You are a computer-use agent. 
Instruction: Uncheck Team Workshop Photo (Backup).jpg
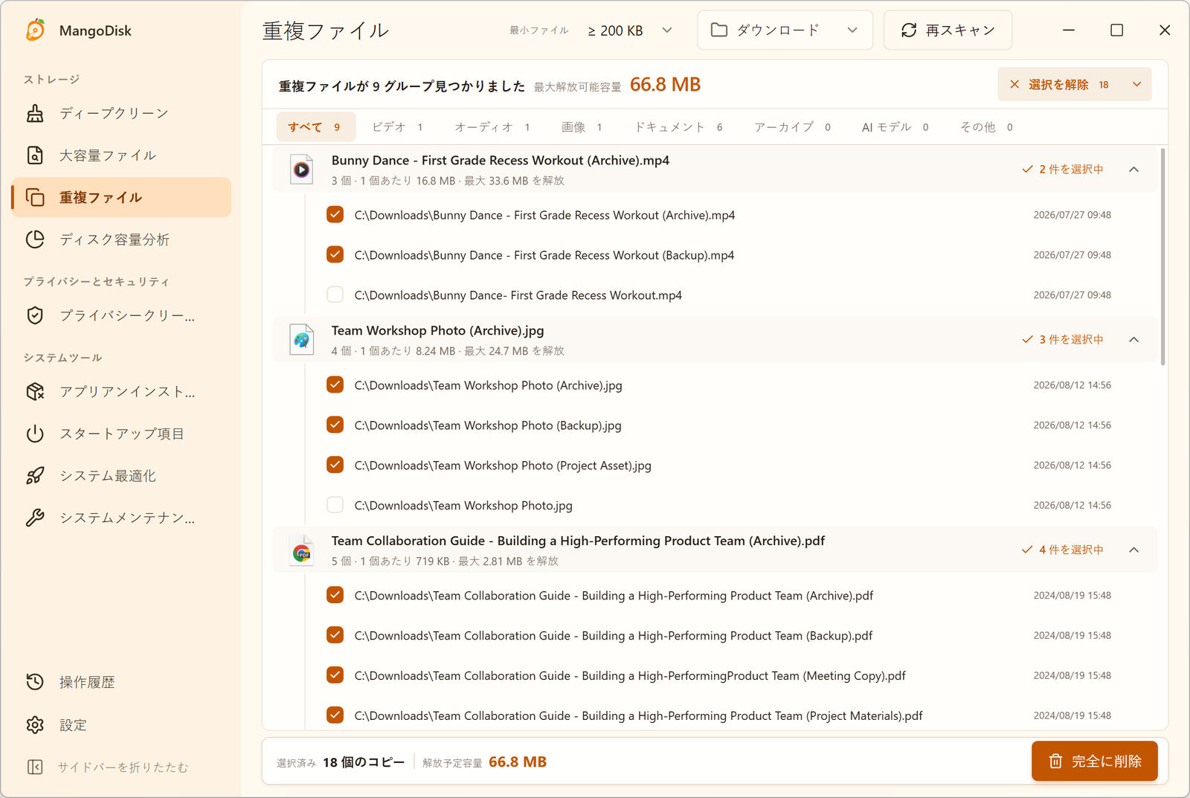coord(335,425)
